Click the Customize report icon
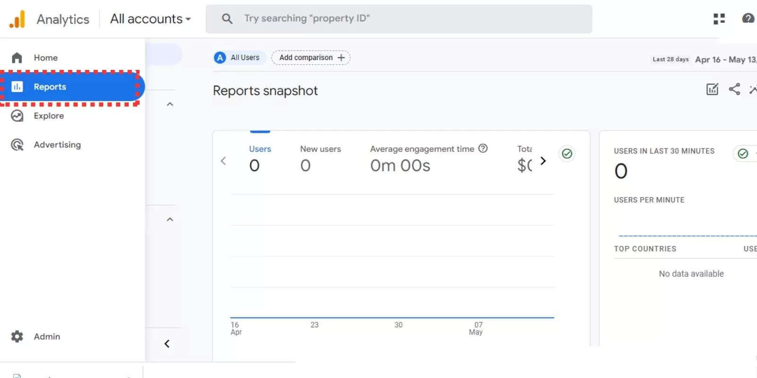The image size is (757, 378). 712,89
